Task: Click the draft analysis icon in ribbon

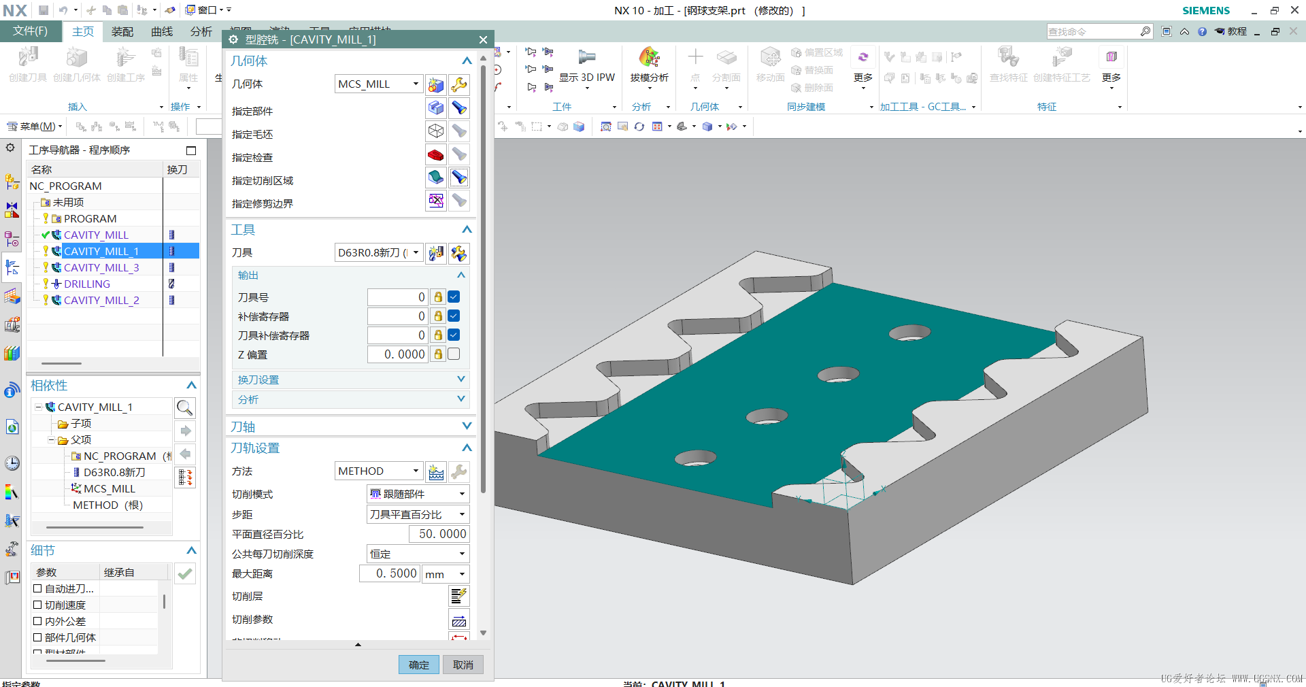Action: point(649,58)
